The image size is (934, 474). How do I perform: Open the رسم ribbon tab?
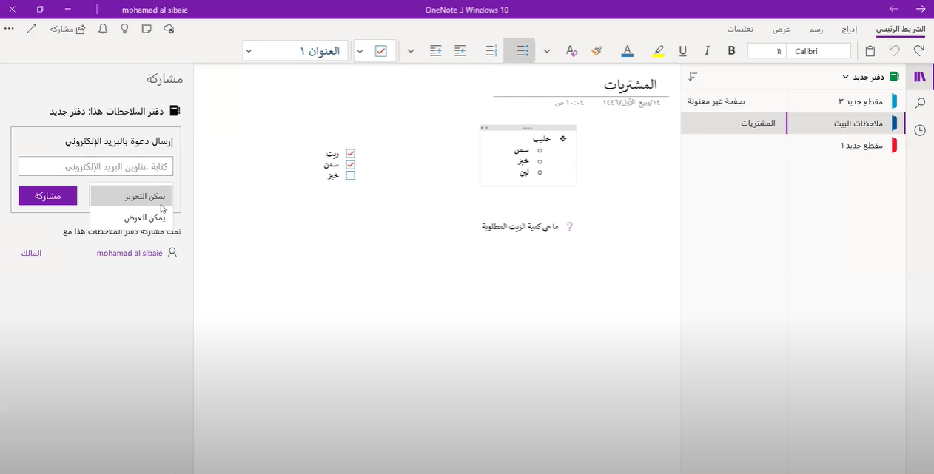click(x=816, y=30)
